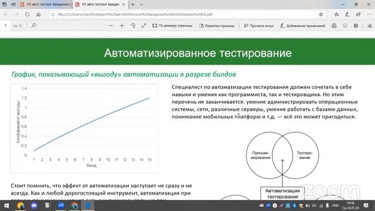Open the Zoom app on taskbar
375x211 pixels.
61,206
